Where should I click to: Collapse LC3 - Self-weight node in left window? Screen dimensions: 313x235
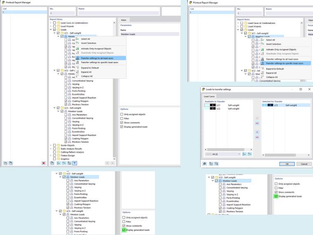point(54,108)
